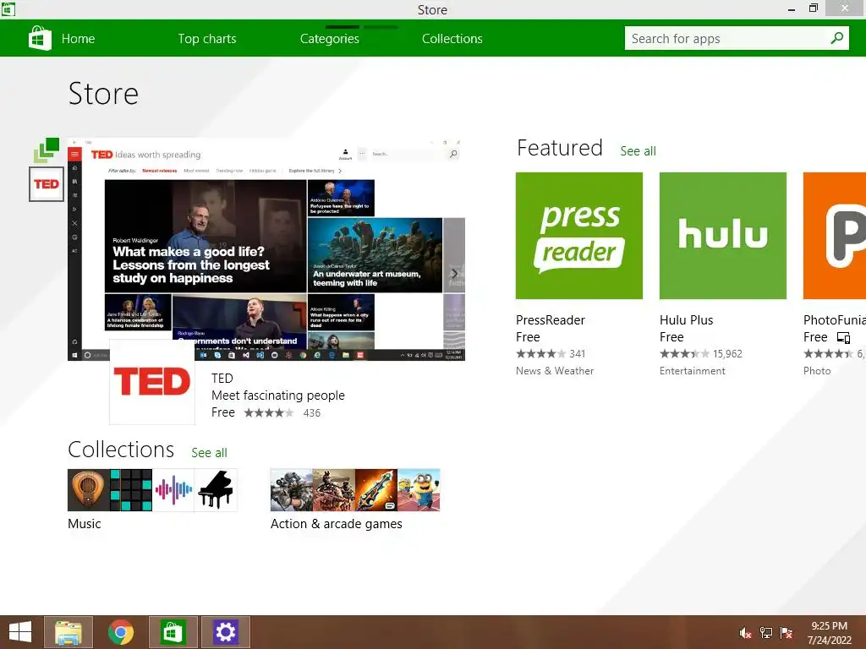Click the Store icon in title bar
The height and width of the screenshot is (649, 866).
point(8,8)
